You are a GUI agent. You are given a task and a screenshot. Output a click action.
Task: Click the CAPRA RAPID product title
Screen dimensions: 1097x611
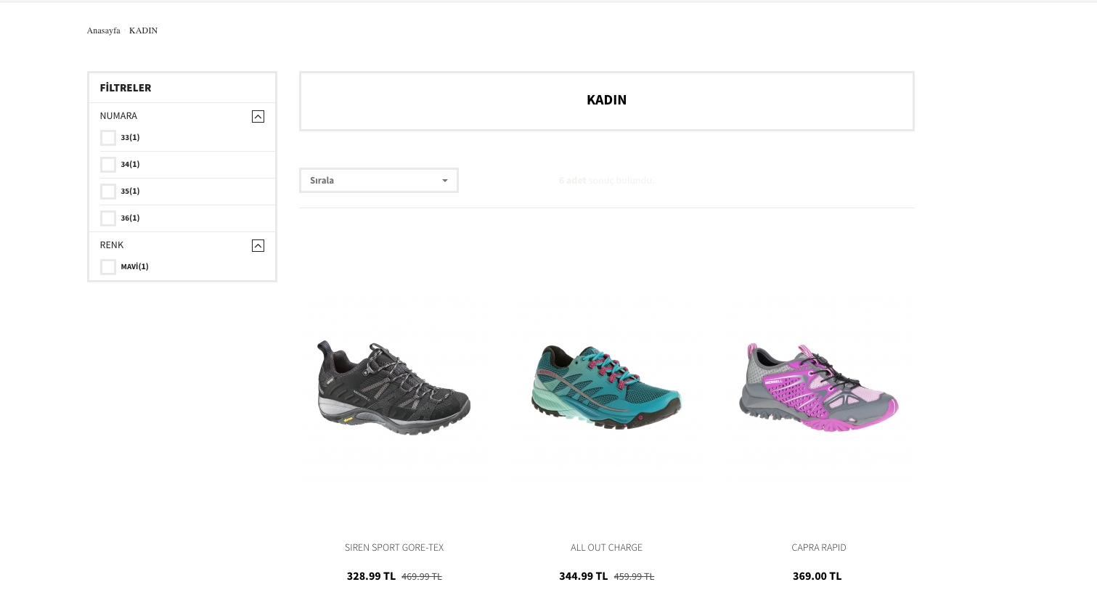point(818,548)
